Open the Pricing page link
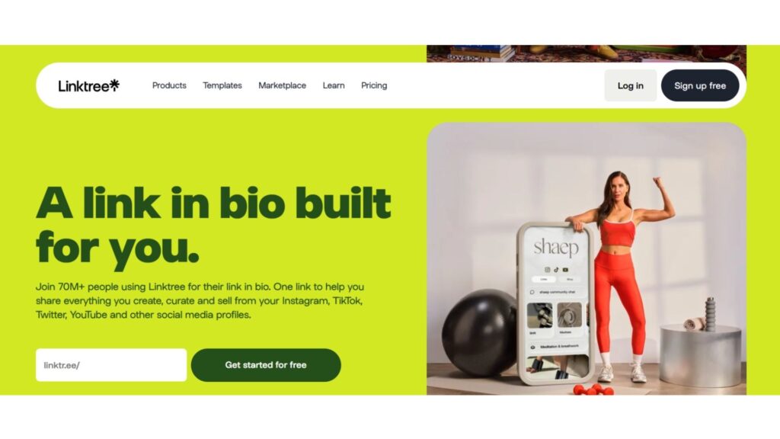Screen dimensions: 780x439 (374, 85)
